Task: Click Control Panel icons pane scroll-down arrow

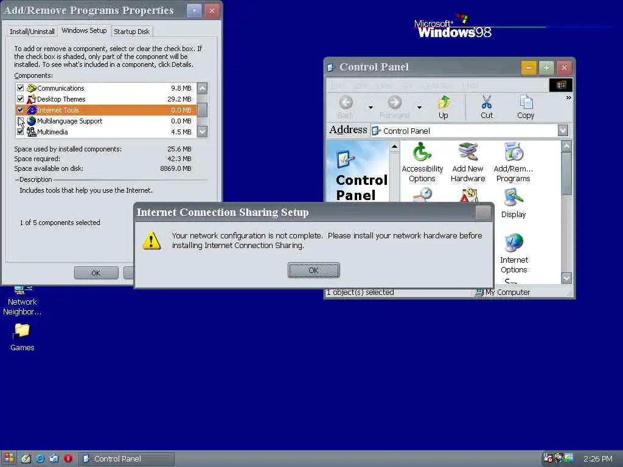Action: tap(566, 278)
